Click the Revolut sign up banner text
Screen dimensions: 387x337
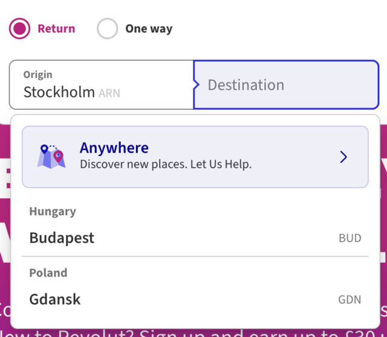[x=193, y=333]
